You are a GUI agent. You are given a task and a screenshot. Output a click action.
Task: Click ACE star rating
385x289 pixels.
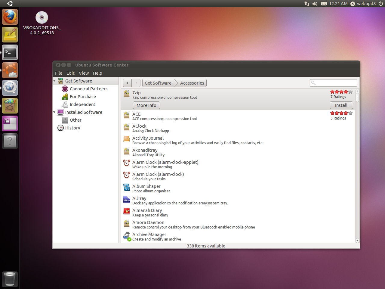click(x=341, y=113)
